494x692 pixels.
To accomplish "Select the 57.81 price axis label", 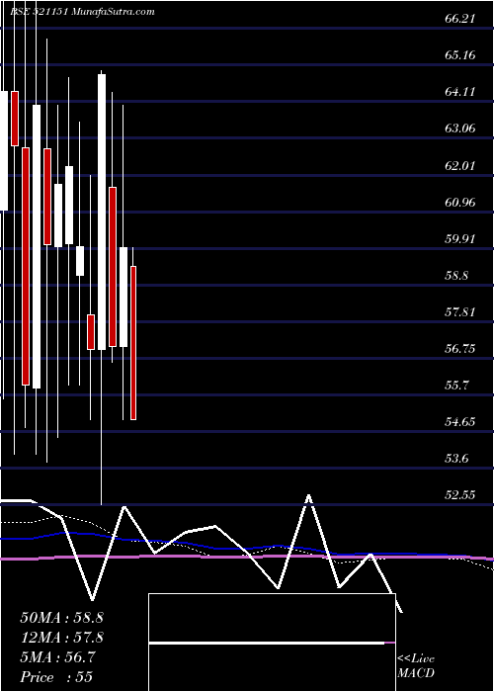I will (x=460, y=312).
